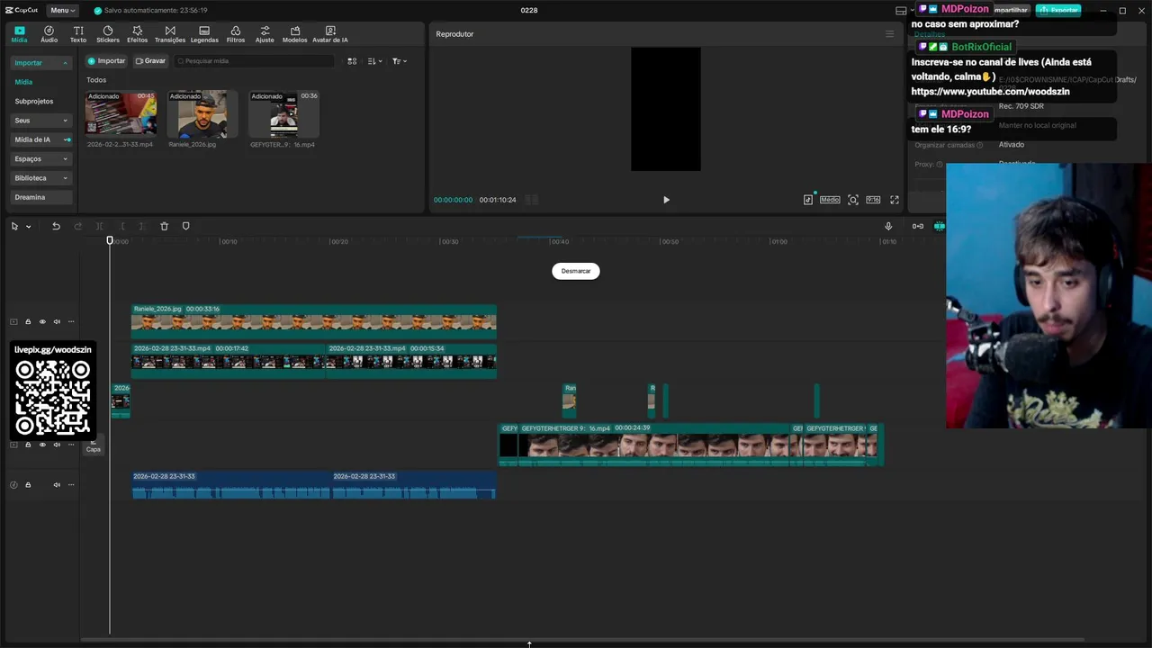Hide the top Raniele_2026 track with eye
Image resolution: width=1152 pixels, height=648 pixels.
(x=42, y=321)
